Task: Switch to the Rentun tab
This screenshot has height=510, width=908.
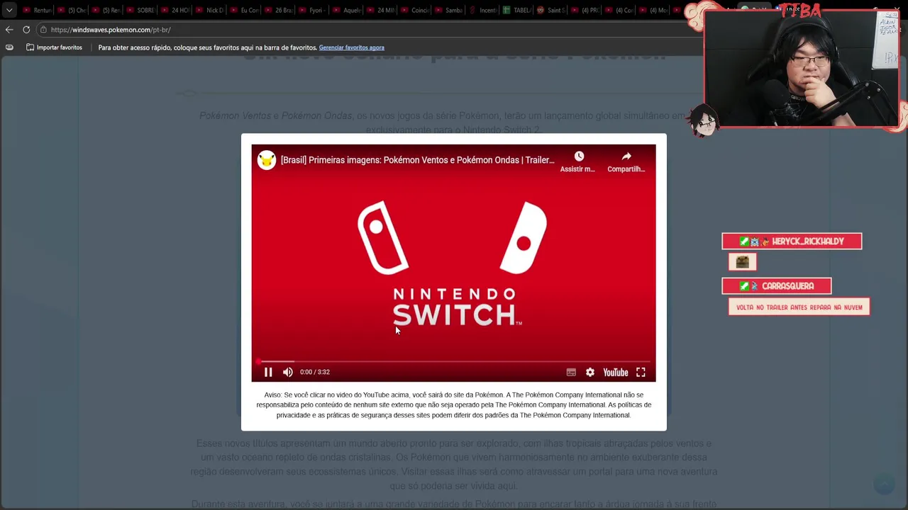Action: [x=36, y=10]
